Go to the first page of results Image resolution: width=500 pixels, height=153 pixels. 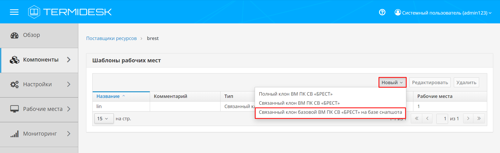[x=416, y=118]
